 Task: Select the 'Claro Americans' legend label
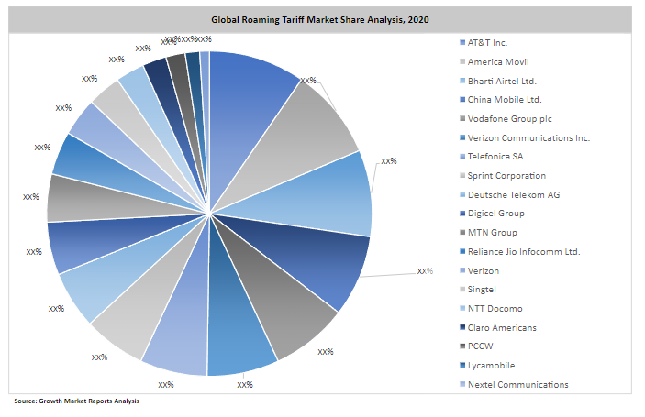[x=502, y=327]
